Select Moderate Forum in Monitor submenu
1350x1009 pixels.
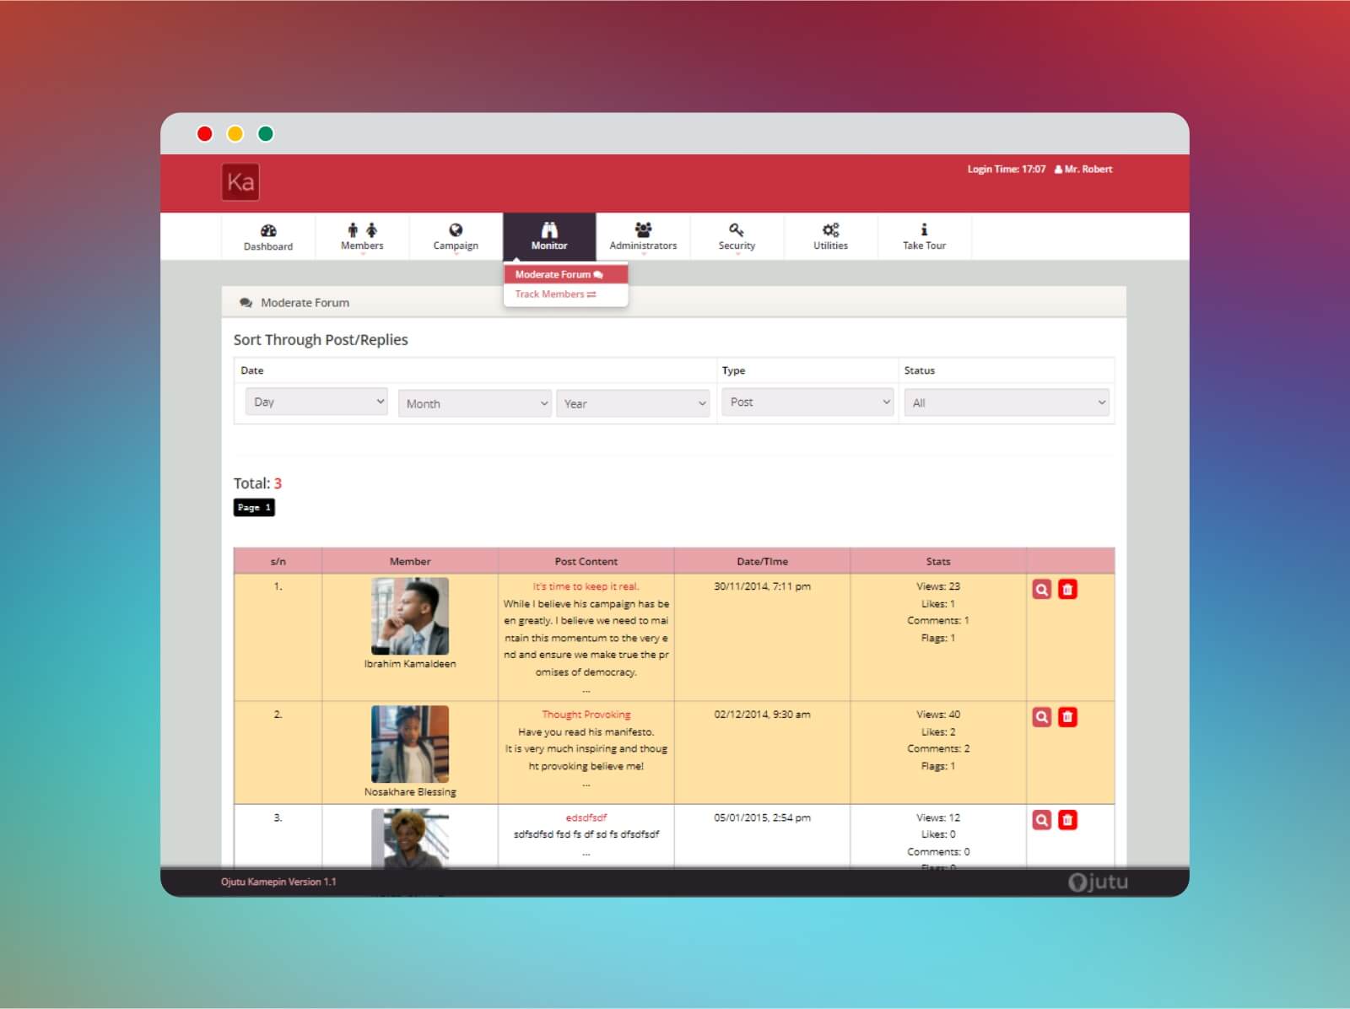coord(565,274)
